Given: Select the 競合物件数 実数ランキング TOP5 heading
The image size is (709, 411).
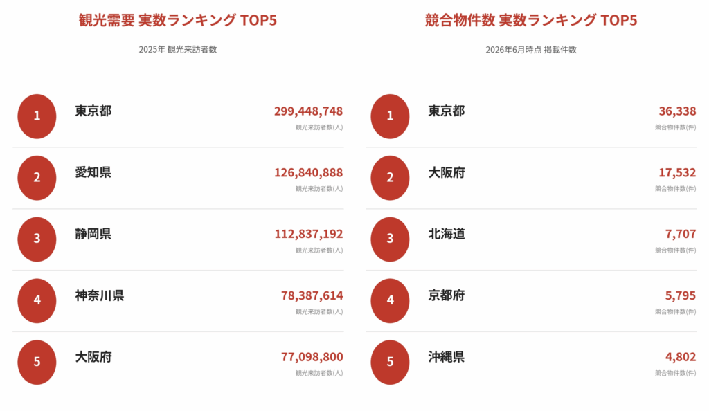Looking at the screenshot, I should [x=531, y=20].
